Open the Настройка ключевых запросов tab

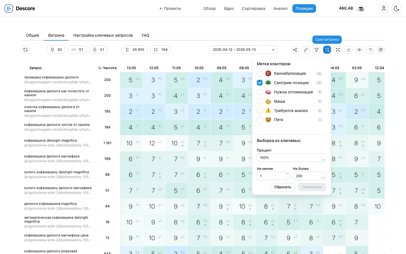pyautogui.click(x=103, y=35)
